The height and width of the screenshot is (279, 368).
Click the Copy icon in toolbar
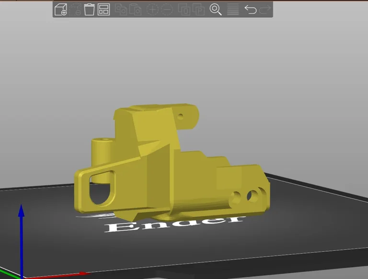tap(121, 10)
